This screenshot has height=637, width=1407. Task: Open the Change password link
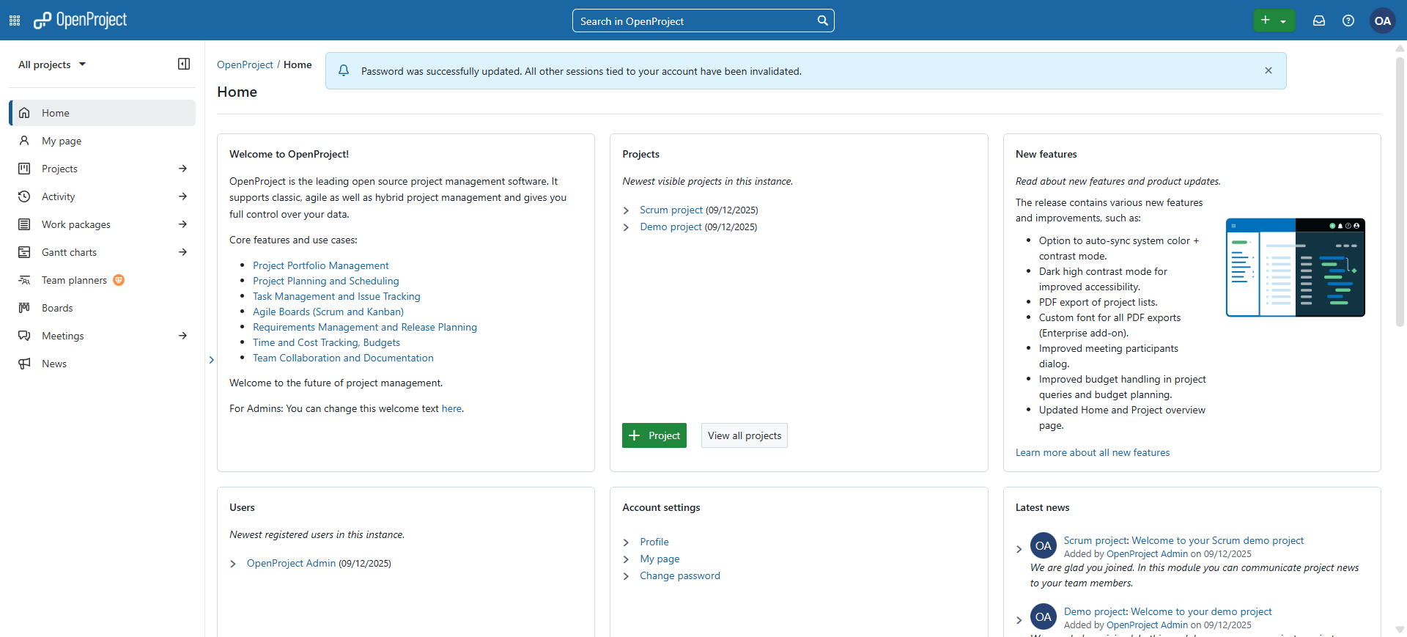679,575
